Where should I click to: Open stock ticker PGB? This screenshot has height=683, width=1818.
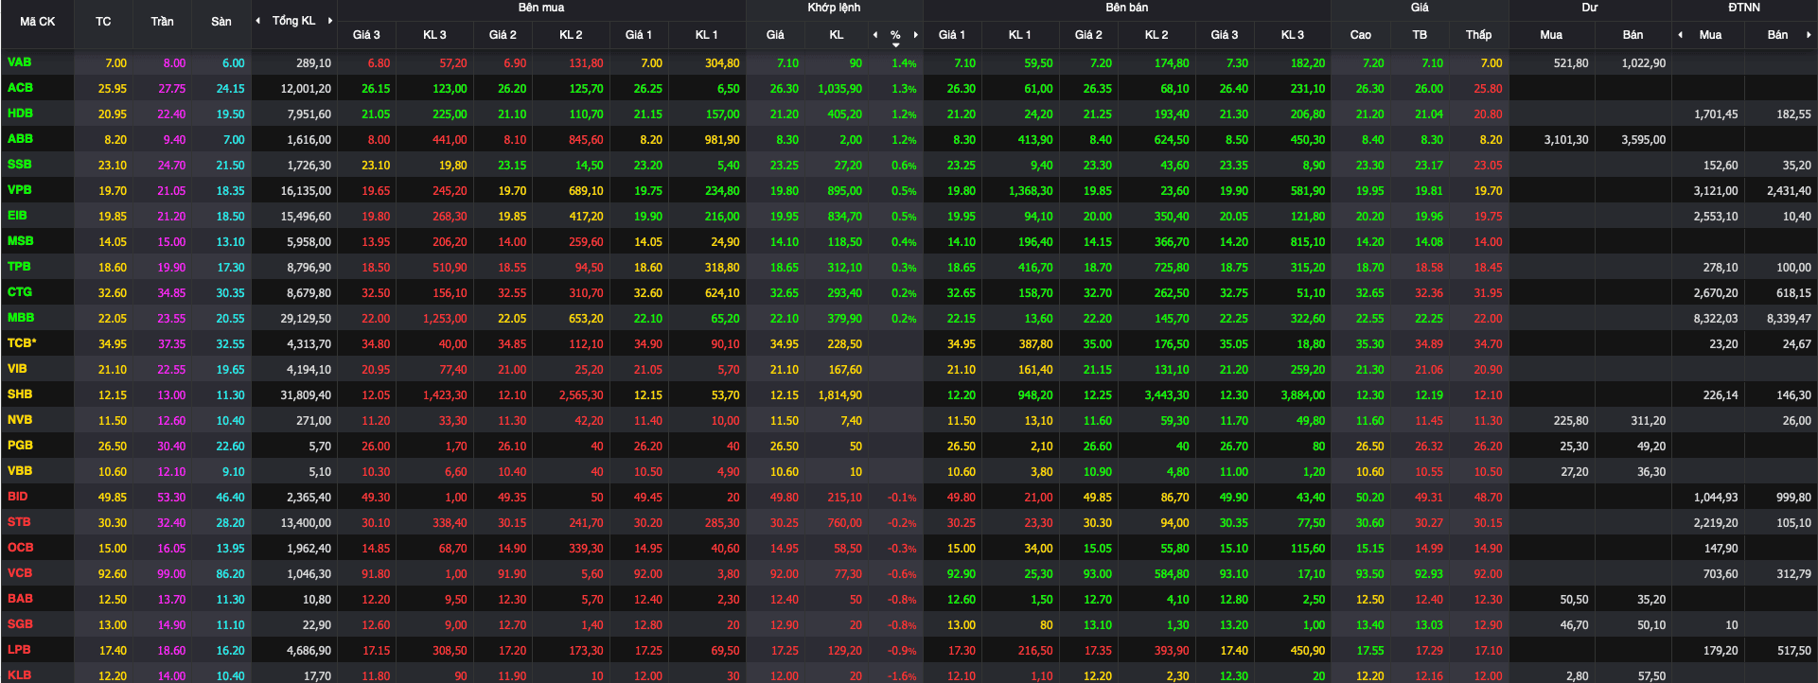(x=20, y=446)
